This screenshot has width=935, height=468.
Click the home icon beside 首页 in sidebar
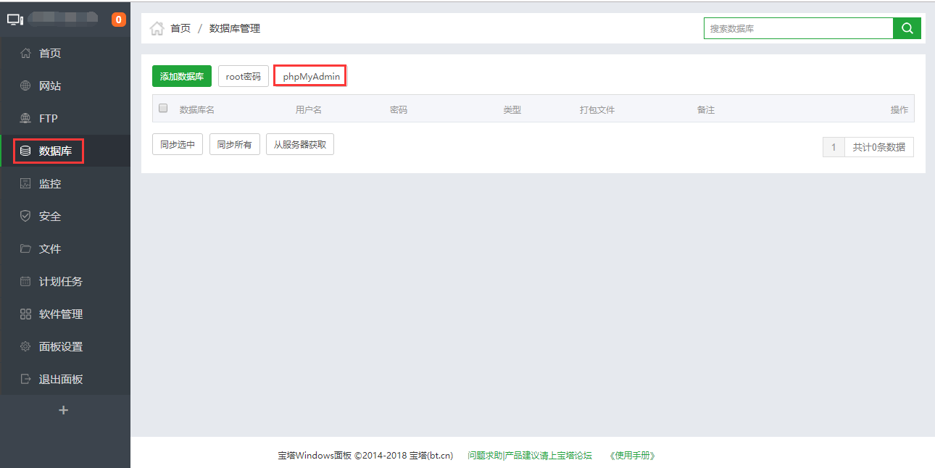pos(25,53)
